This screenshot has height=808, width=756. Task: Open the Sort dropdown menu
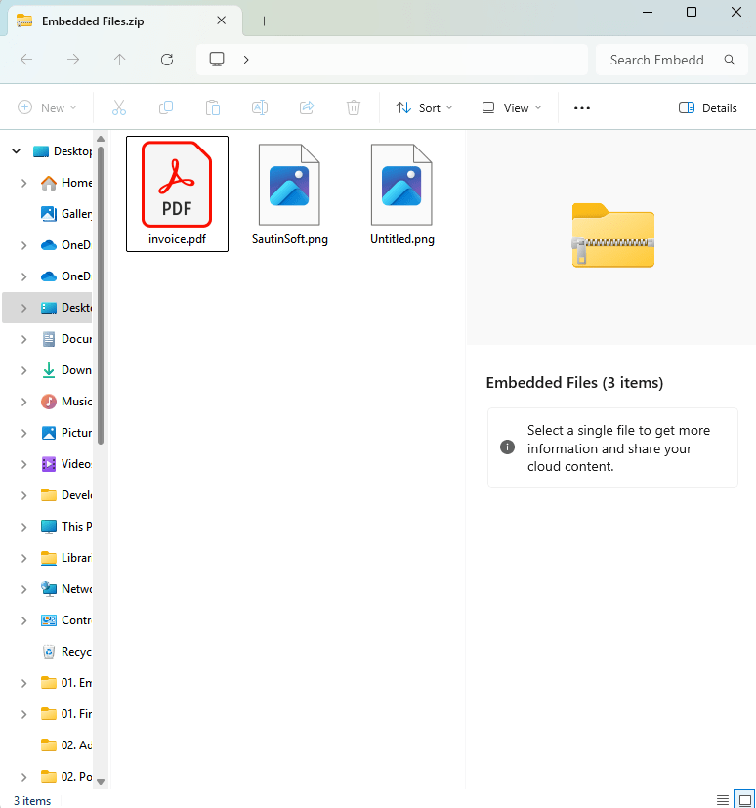click(x=424, y=108)
